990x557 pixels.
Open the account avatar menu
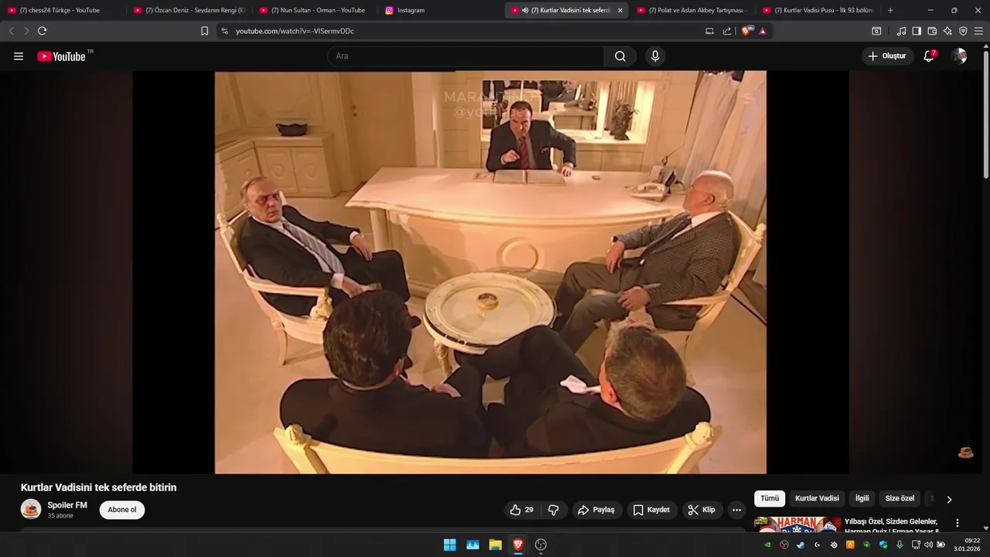coord(959,56)
